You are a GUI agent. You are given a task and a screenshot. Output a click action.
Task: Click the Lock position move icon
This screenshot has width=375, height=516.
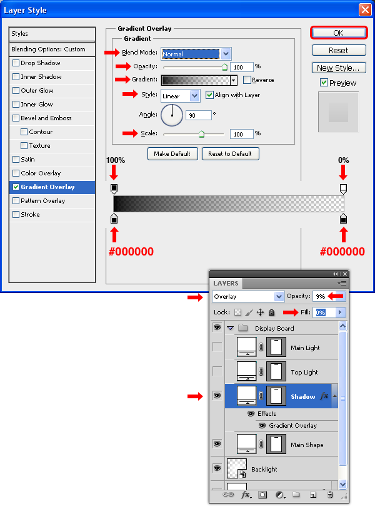point(261,312)
